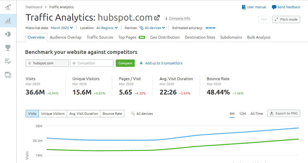Click Add up to 3 competitors link
This screenshot has height=163, width=308.
(164, 63)
